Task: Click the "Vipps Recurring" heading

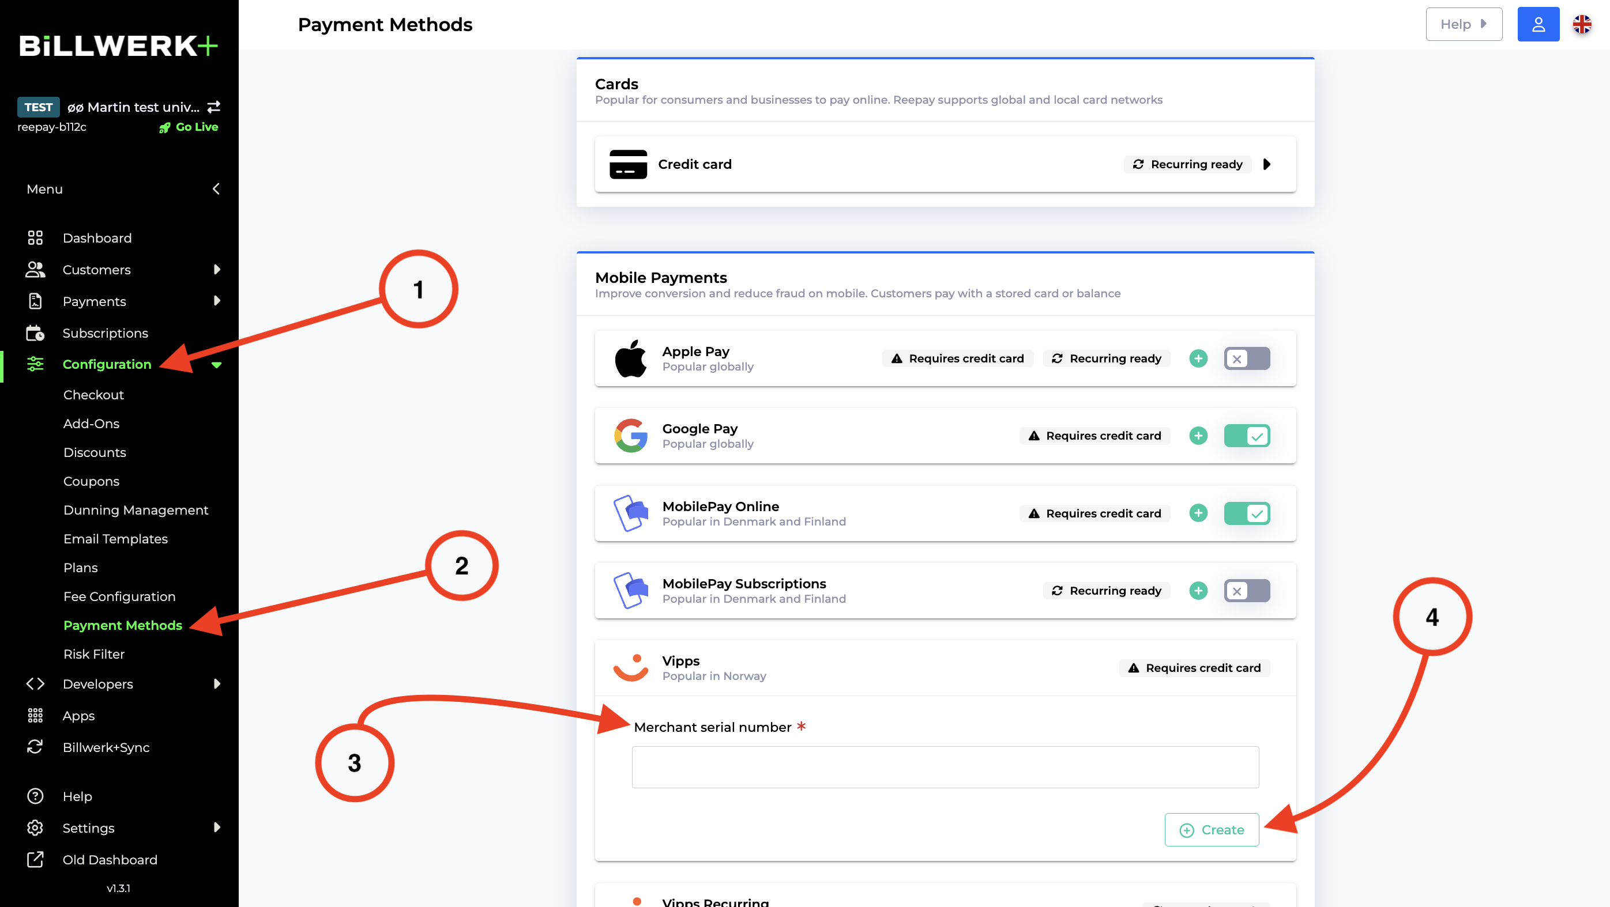Action: (716, 902)
